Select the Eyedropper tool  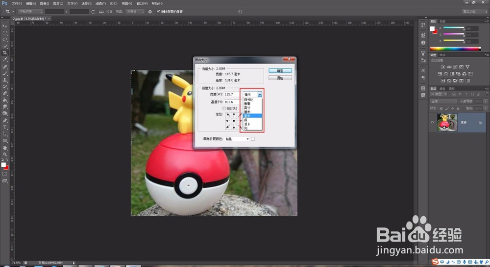tap(5, 59)
